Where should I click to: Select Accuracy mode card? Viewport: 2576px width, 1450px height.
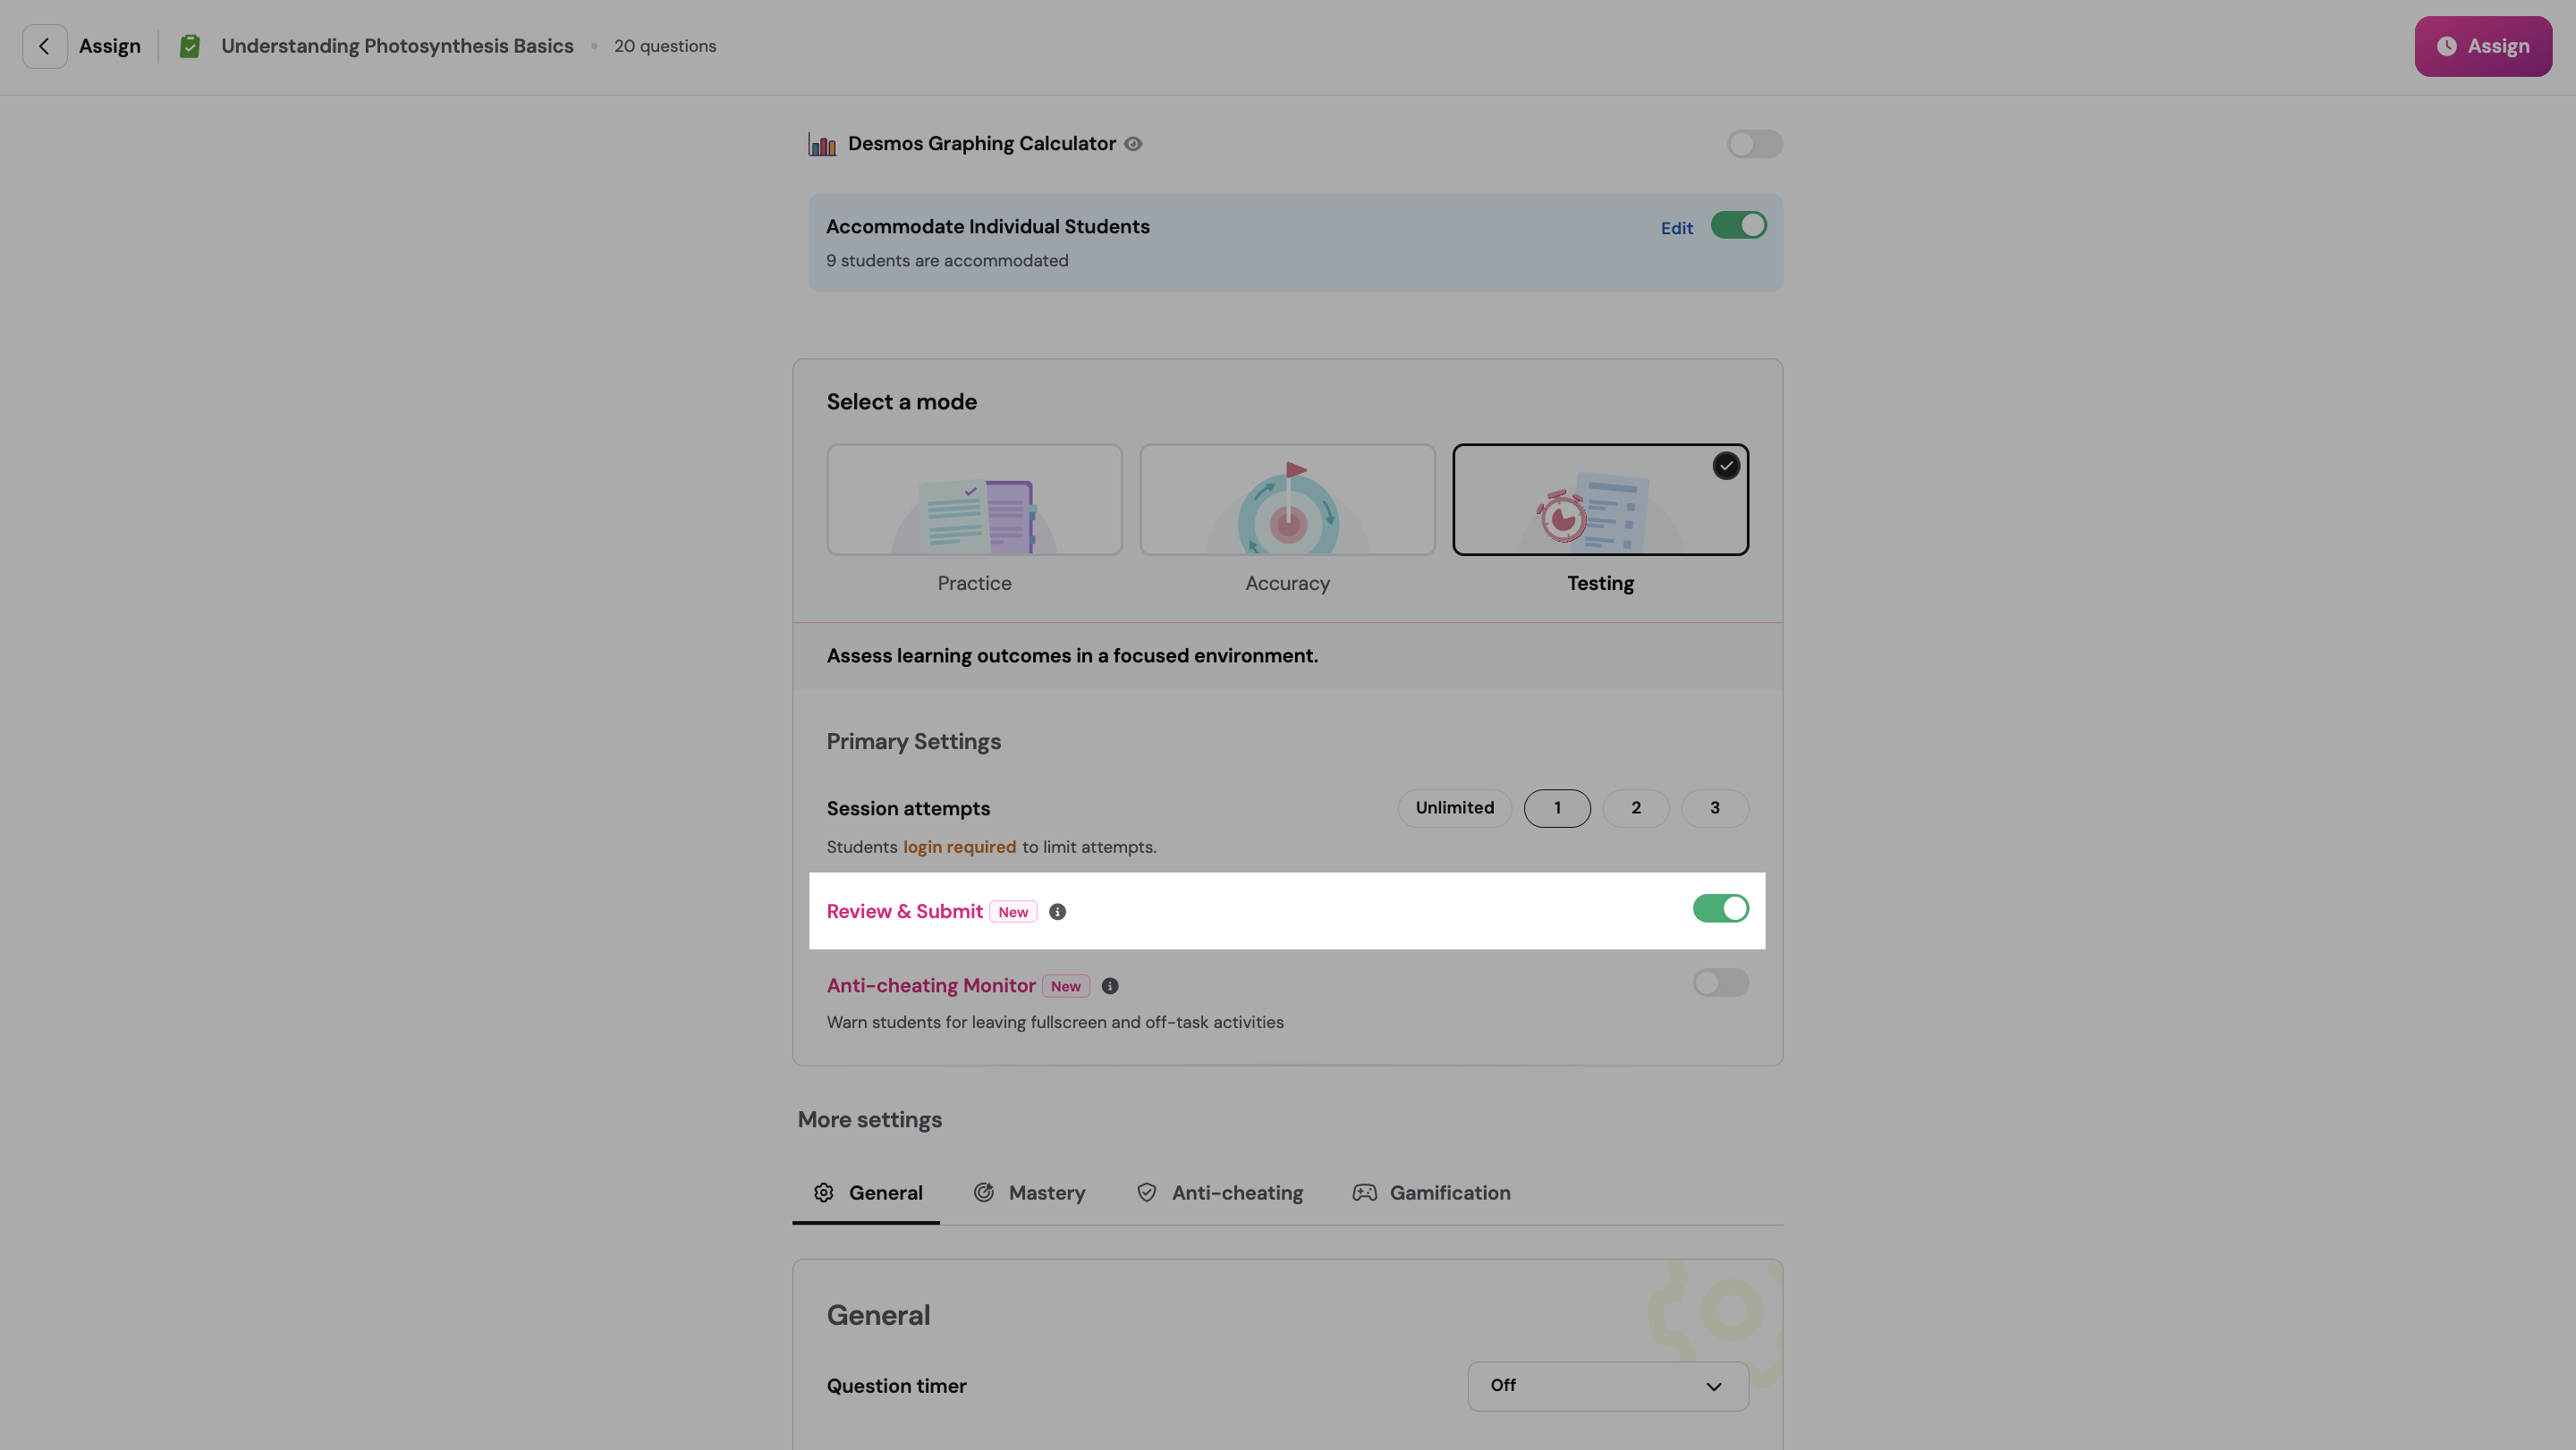1287,500
